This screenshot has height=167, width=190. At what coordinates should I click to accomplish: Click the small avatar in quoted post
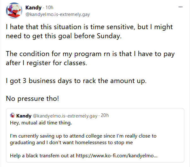[13, 115]
